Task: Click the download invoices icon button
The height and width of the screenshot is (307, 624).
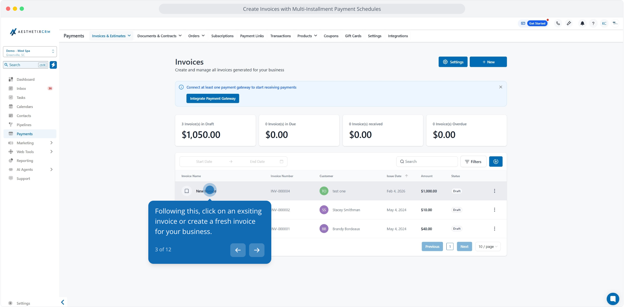Action: [496, 161]
